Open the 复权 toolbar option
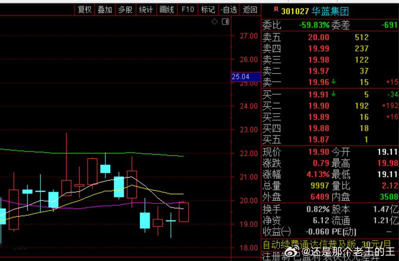 point(85,10)
